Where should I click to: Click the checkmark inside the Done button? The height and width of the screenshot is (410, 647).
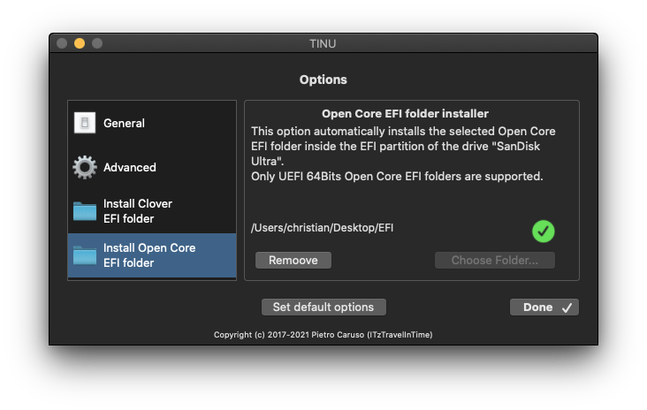[567, 307]
